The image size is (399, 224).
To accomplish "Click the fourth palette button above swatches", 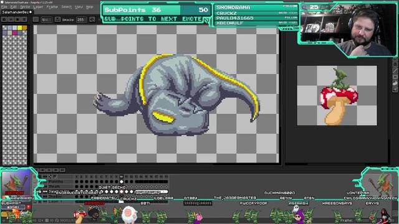I will coord(24,19).
